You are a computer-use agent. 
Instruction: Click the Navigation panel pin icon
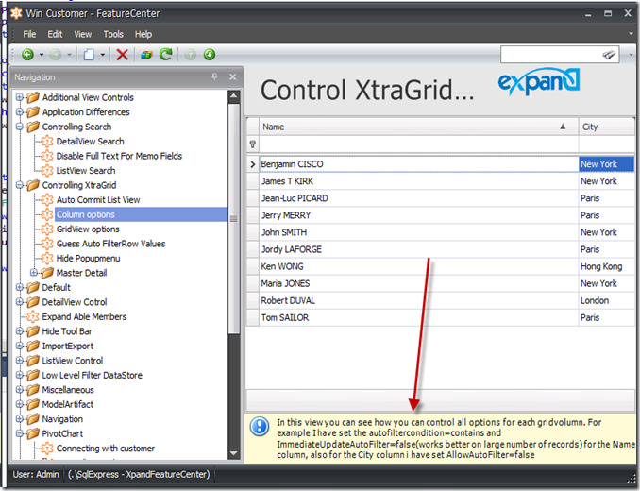[214, 76]
